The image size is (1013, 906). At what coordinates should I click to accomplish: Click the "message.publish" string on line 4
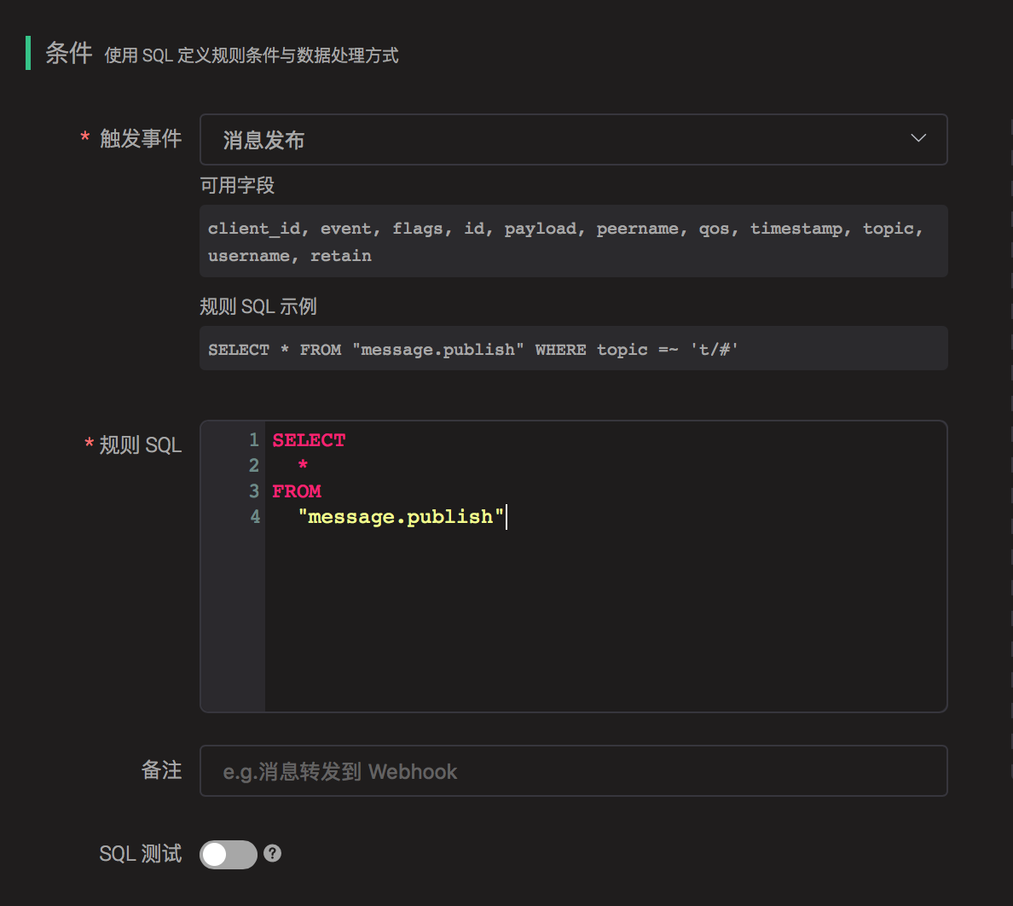click(401, 516)
